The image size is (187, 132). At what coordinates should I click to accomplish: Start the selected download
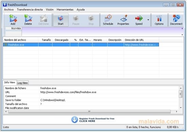point(61,20)
